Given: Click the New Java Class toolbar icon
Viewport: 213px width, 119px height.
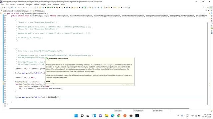Looking at the screenshot, I should 67,8.
